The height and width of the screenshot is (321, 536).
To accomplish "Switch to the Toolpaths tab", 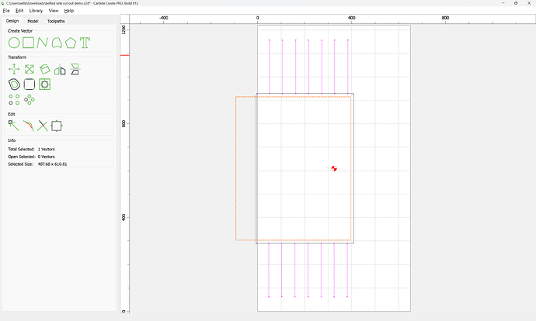I will tap(56, 21).
